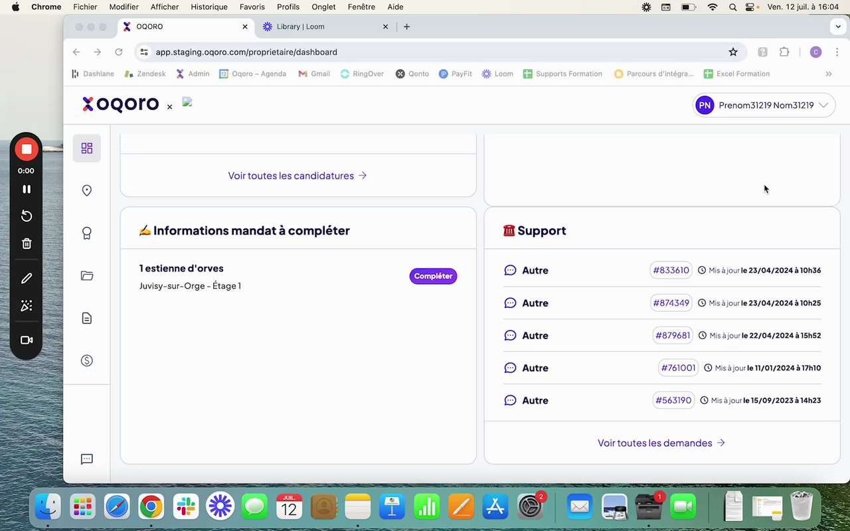The image size is (850, 531).
Task: Open the location pin sidebar icon
Action: pos(87,190)
